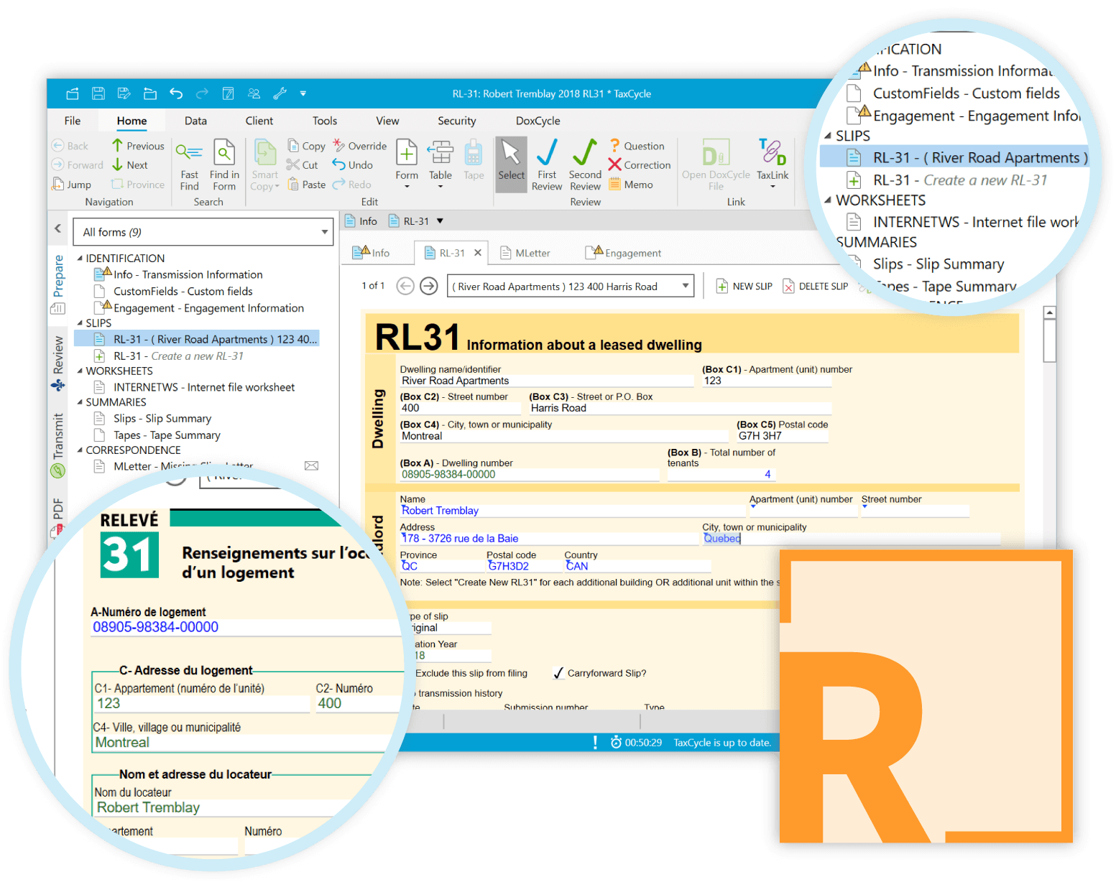The height and width of the screenshot is (882, 1116).
Task: Add a Question review mark
Action: click(637, 146)
